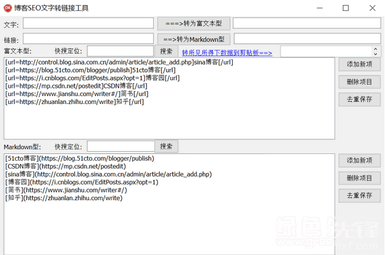Click the down arrow of the spinner box
Viewport: 385px width, 255px height.
tap(375, 54)
